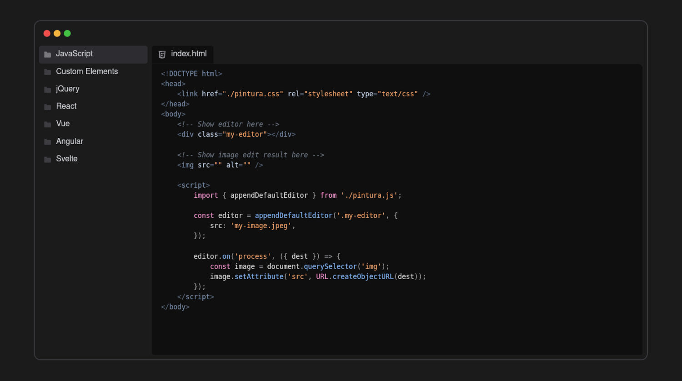Viewport: 682px width, 381px height.
Task: Switch to the index.html tab
Action: pos(188,54)
